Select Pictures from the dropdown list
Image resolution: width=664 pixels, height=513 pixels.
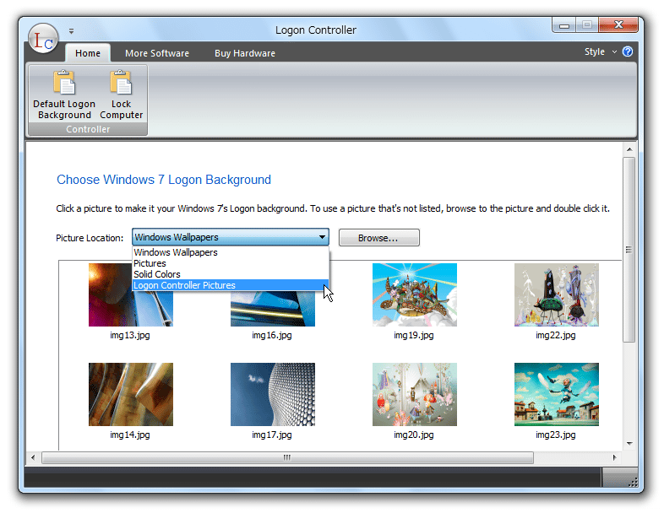coord(231,263)
